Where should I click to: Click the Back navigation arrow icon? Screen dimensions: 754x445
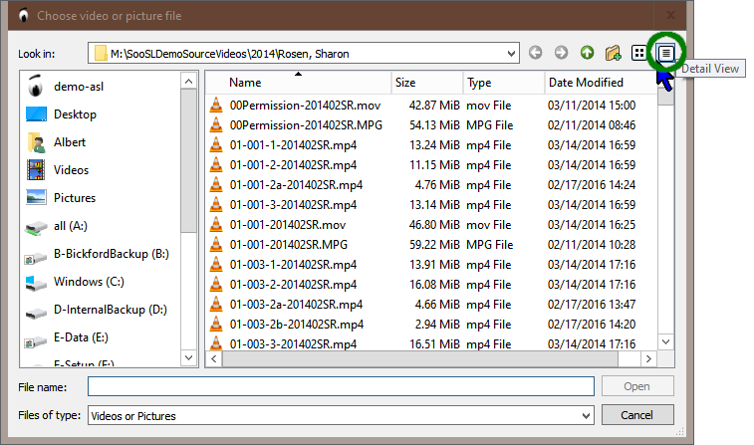pyautogui.click(x=535, y=53)
